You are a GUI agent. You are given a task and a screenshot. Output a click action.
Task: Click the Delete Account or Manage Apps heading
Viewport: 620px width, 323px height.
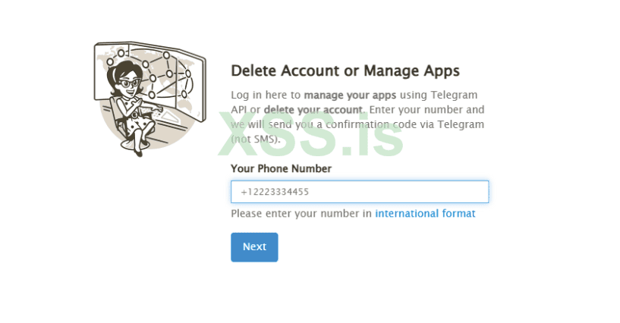click(x=345, y=71)
